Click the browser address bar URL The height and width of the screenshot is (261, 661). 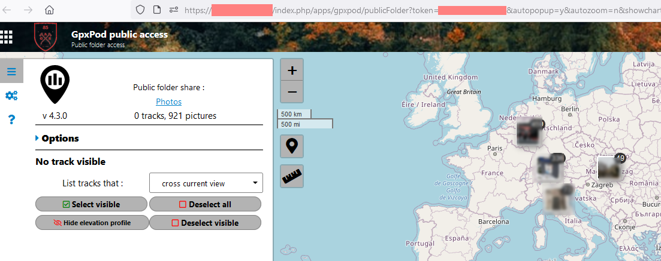(396, 10)
